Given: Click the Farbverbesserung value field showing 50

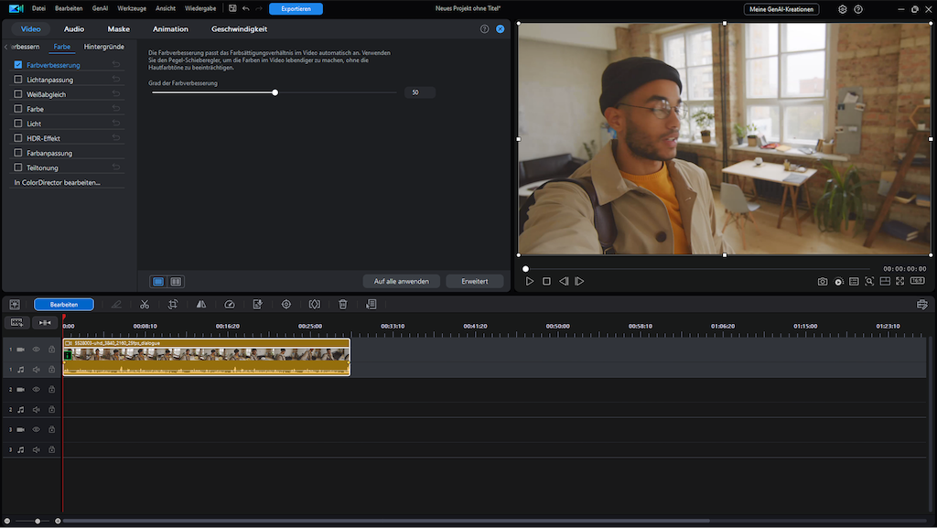Looking at the screenshot, I should click(419, 92).
